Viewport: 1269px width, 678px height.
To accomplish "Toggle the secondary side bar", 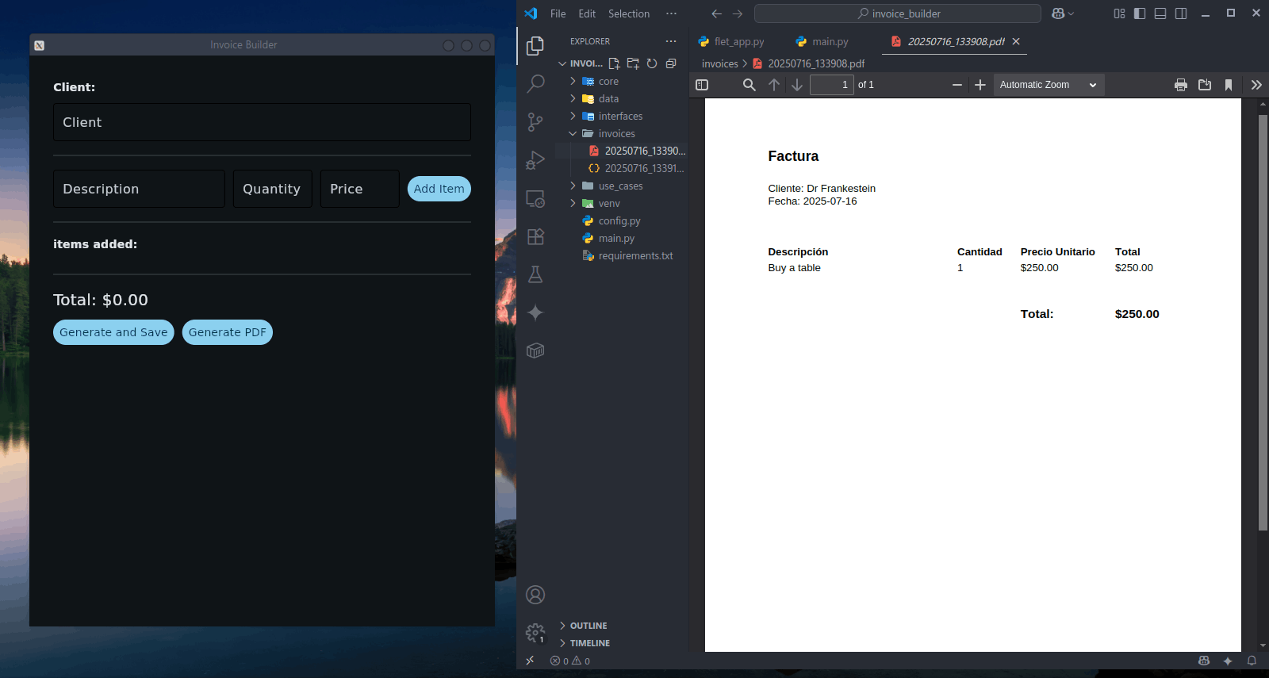I will pyautogui.click(x=1181, y=13).
